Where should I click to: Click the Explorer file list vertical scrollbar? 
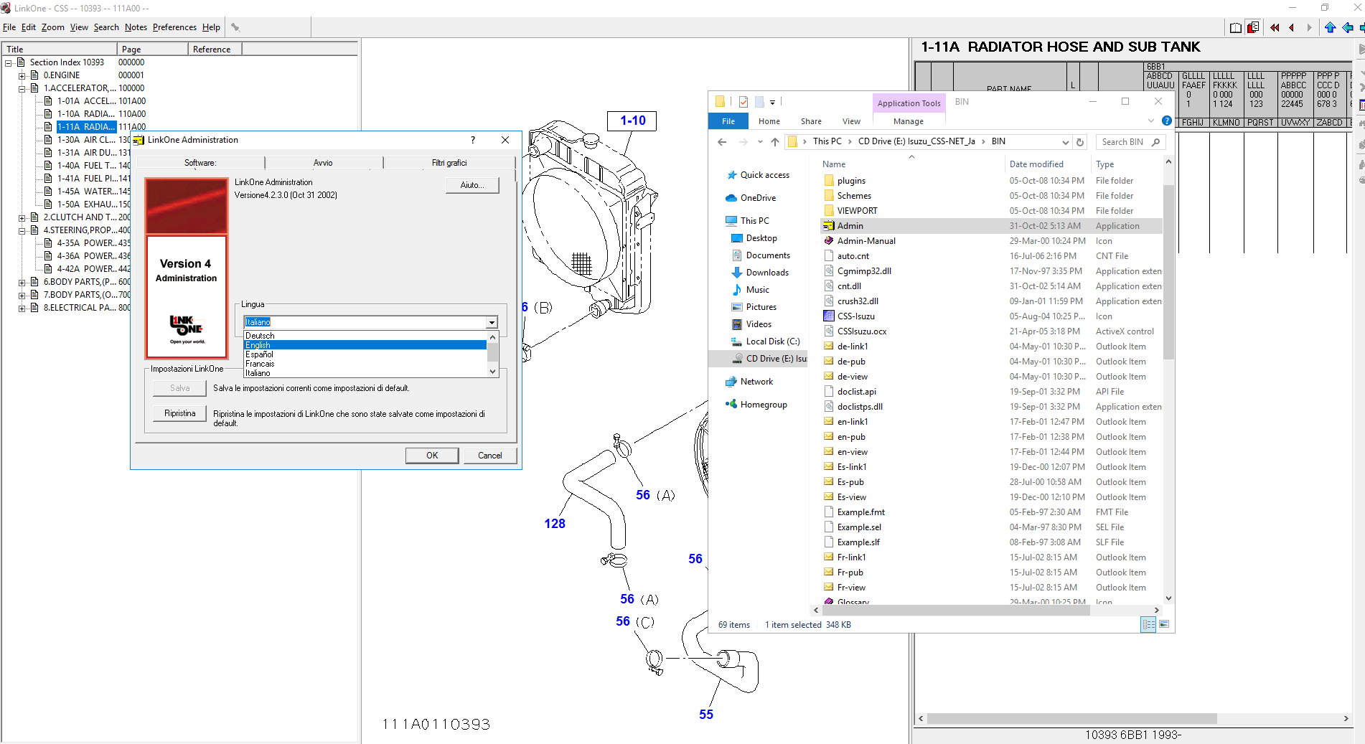pyautogui.click(x=1168, y=271)
